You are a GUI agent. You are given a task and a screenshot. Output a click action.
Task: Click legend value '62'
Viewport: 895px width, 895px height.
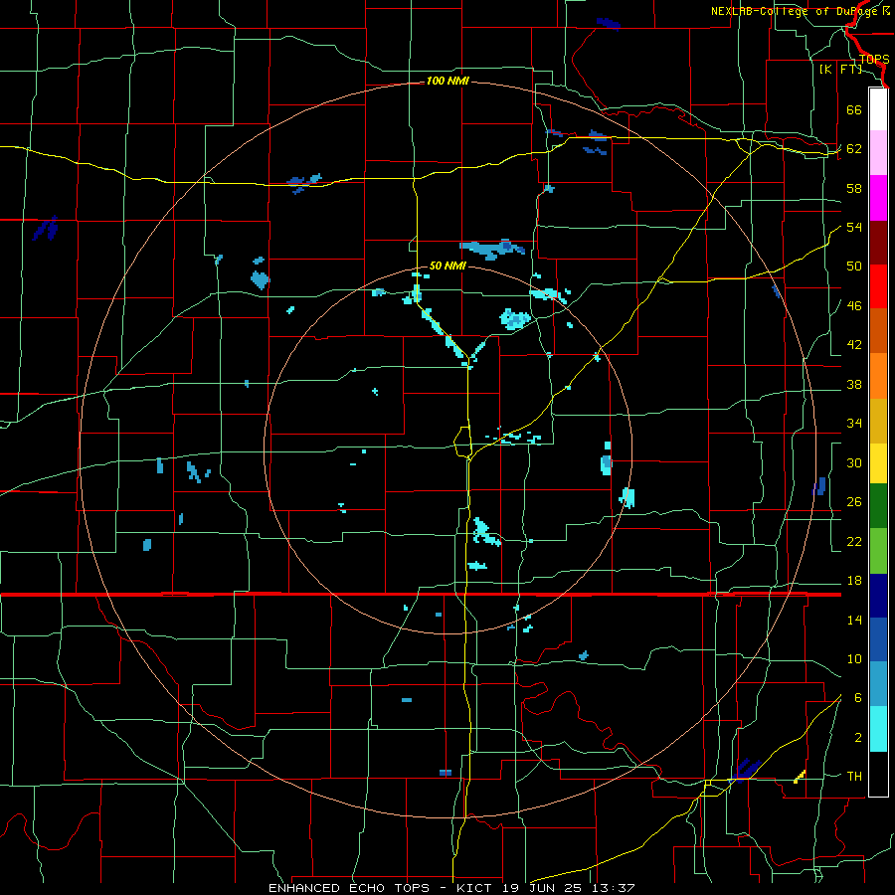click(854, 149)
